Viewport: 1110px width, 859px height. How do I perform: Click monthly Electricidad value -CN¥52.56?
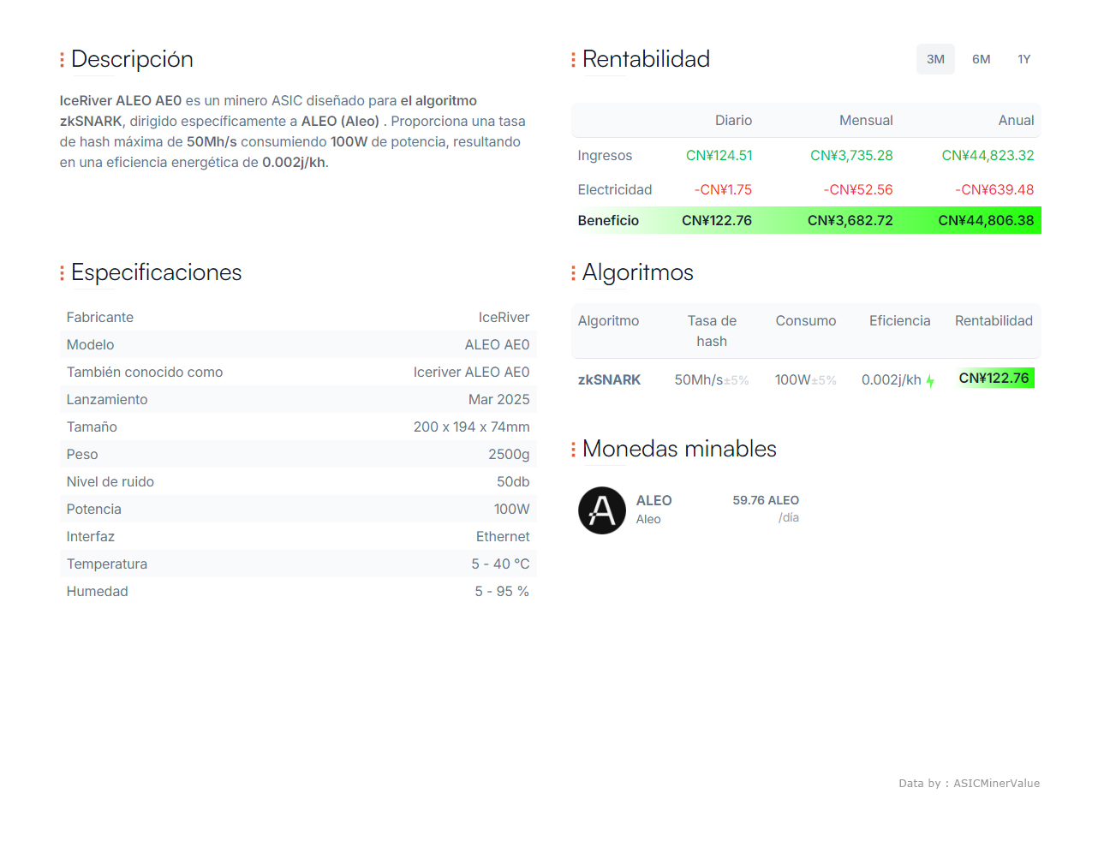coord(858,189)
